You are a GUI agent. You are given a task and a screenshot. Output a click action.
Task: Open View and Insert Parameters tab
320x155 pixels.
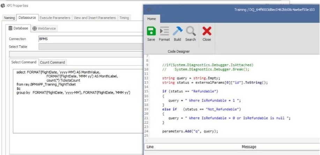point(95,18)
